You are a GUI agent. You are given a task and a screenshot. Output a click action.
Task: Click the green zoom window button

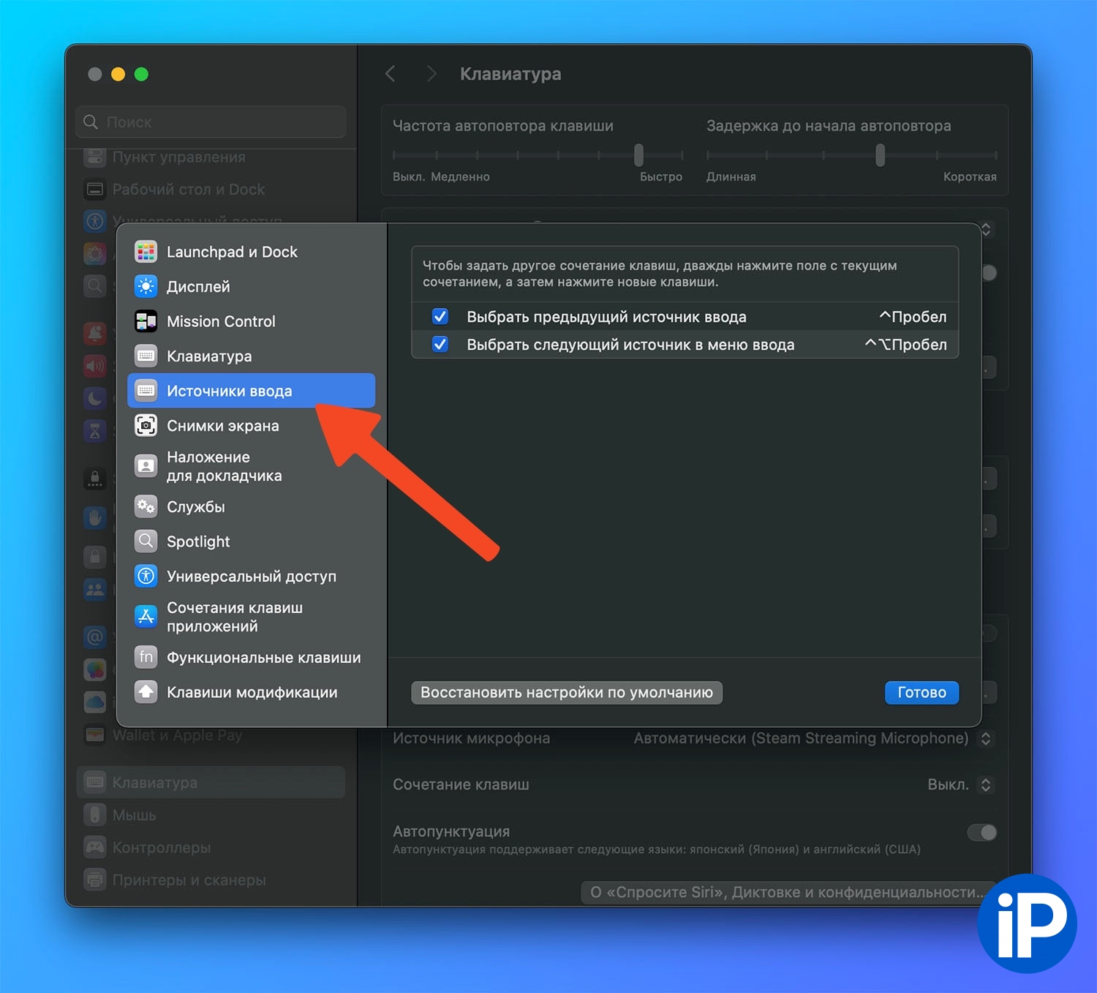(142, 74)
